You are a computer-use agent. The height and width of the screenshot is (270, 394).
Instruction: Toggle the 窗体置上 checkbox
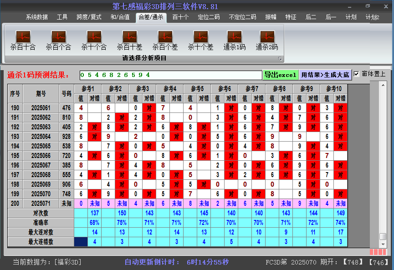(356, 74)
